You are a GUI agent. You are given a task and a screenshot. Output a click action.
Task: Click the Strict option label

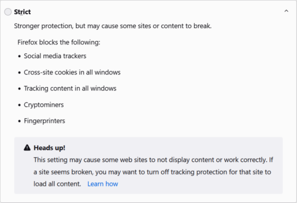click(x=23, y=12)
